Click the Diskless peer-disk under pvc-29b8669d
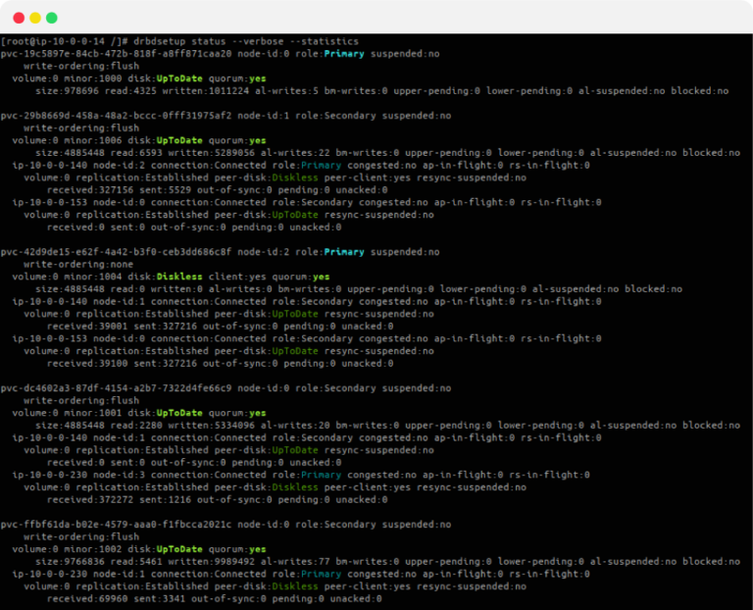Screen dimensions: 753x610 [x=295, y=178]
